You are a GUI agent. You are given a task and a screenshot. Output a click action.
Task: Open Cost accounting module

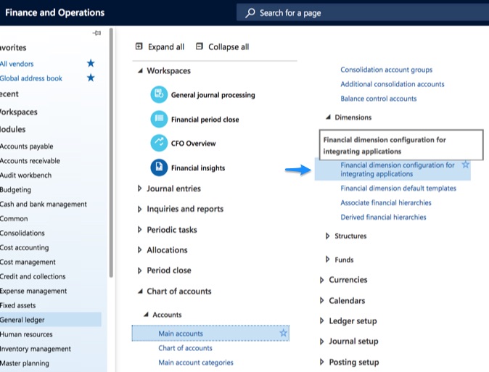(x=25, y=247)
